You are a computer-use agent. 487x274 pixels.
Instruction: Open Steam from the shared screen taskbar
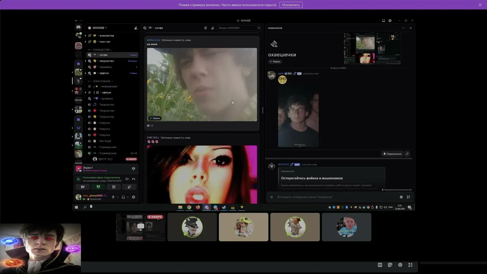pyautogui.click(x=224, y=207)
